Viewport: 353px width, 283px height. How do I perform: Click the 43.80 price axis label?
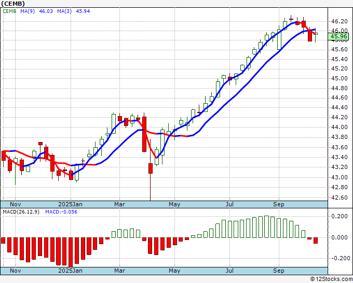point(340,137)
